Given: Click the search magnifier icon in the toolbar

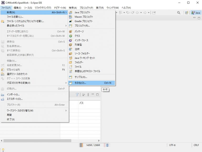Looking at the screenshot, I should tap(179, 13).
